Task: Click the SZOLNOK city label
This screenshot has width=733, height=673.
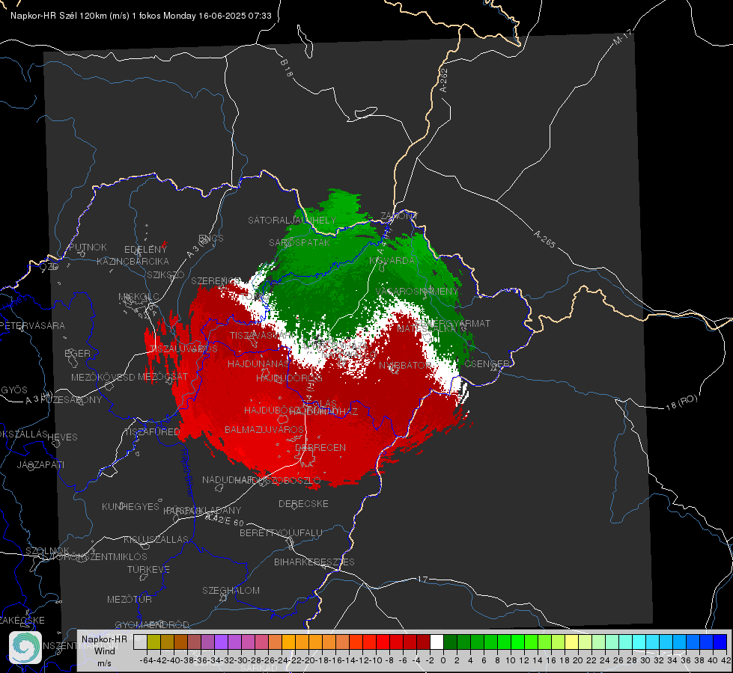Action: 47,550
